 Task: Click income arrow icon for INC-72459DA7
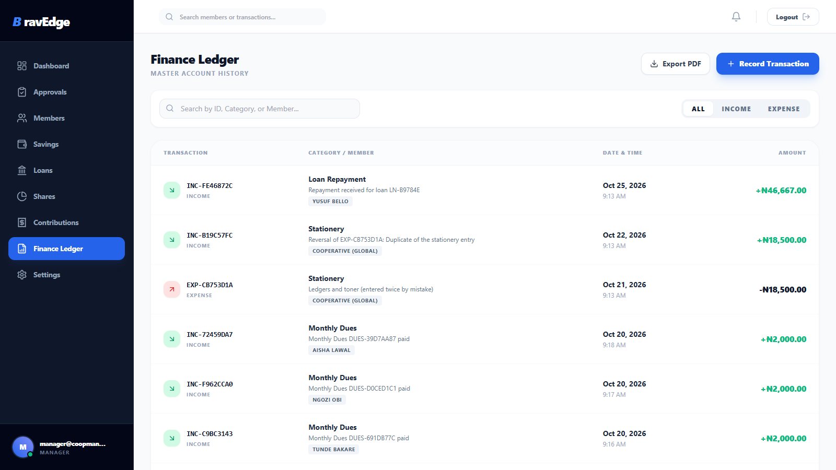coord(172,339)
